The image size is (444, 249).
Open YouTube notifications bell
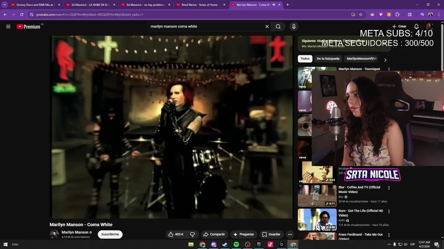[x=417, y=27]
